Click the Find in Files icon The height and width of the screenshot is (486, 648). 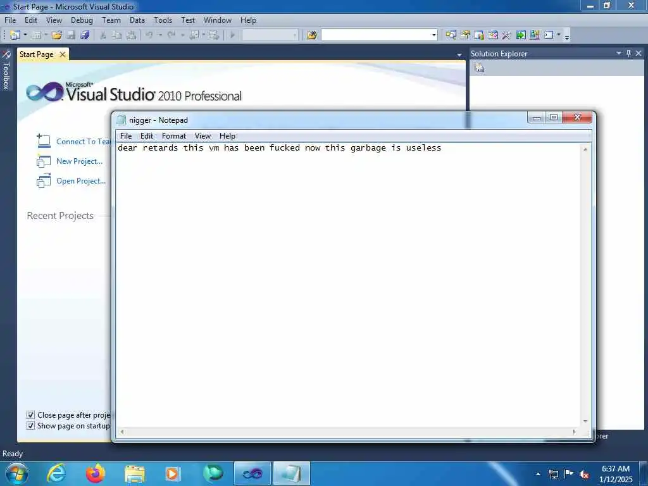pos(312,35)
